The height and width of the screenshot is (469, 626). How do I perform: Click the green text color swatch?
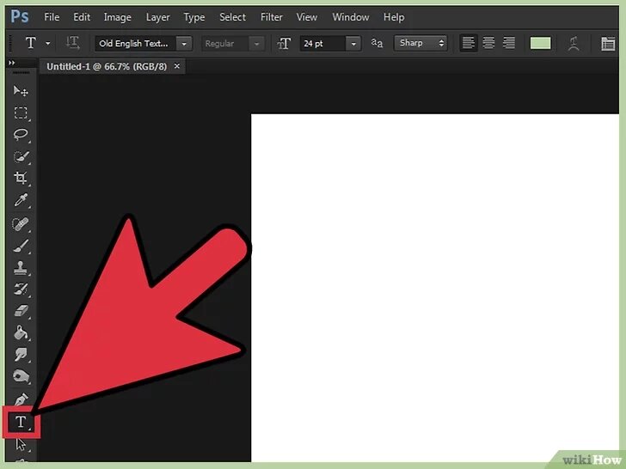[x=540, y=43]
